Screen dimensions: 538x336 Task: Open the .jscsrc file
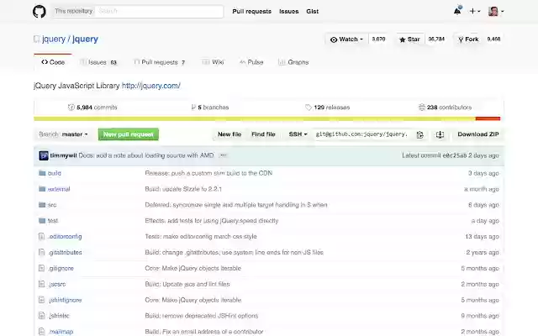point(56,284)
